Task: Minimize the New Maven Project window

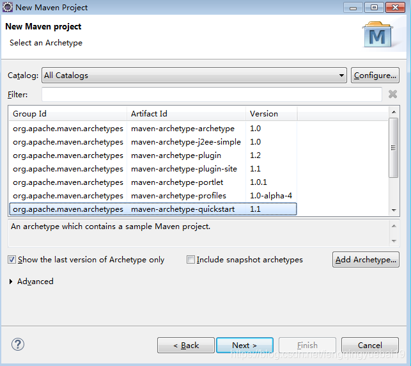Action: (353, 8)
